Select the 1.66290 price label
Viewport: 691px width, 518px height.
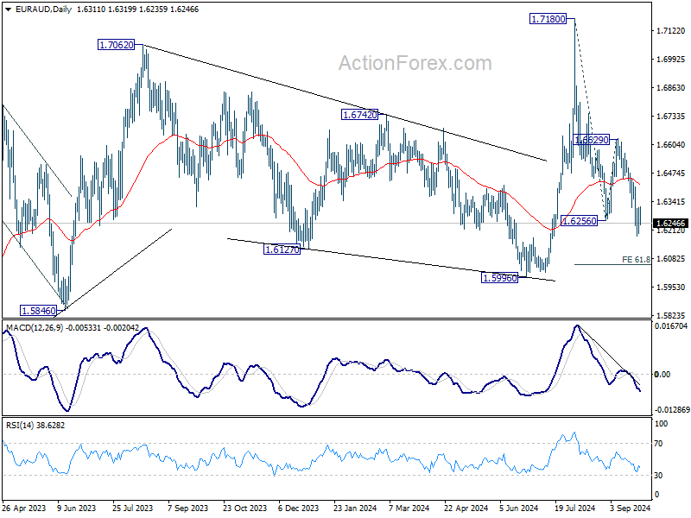point(592,140)
